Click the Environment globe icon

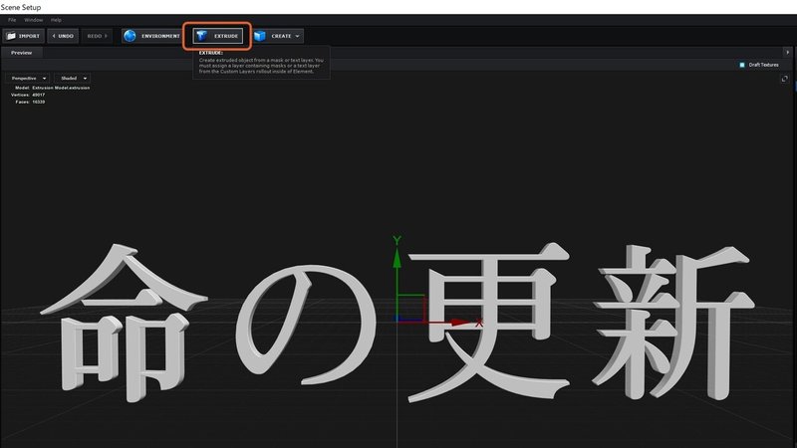click(x=131, y=36)
